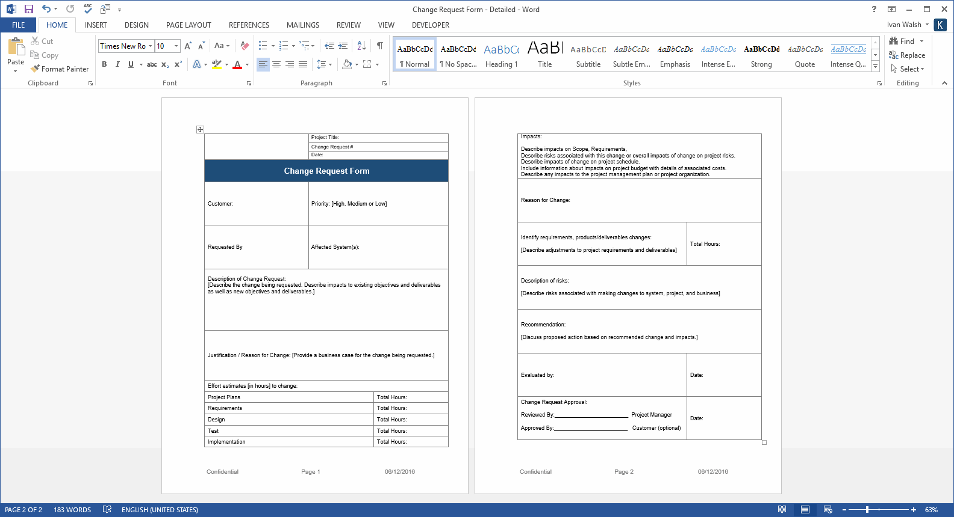Click the Save icon in title bar
The width and height of the screenshot is (954, 517).
pyautogui.click(x=28, y=9)
